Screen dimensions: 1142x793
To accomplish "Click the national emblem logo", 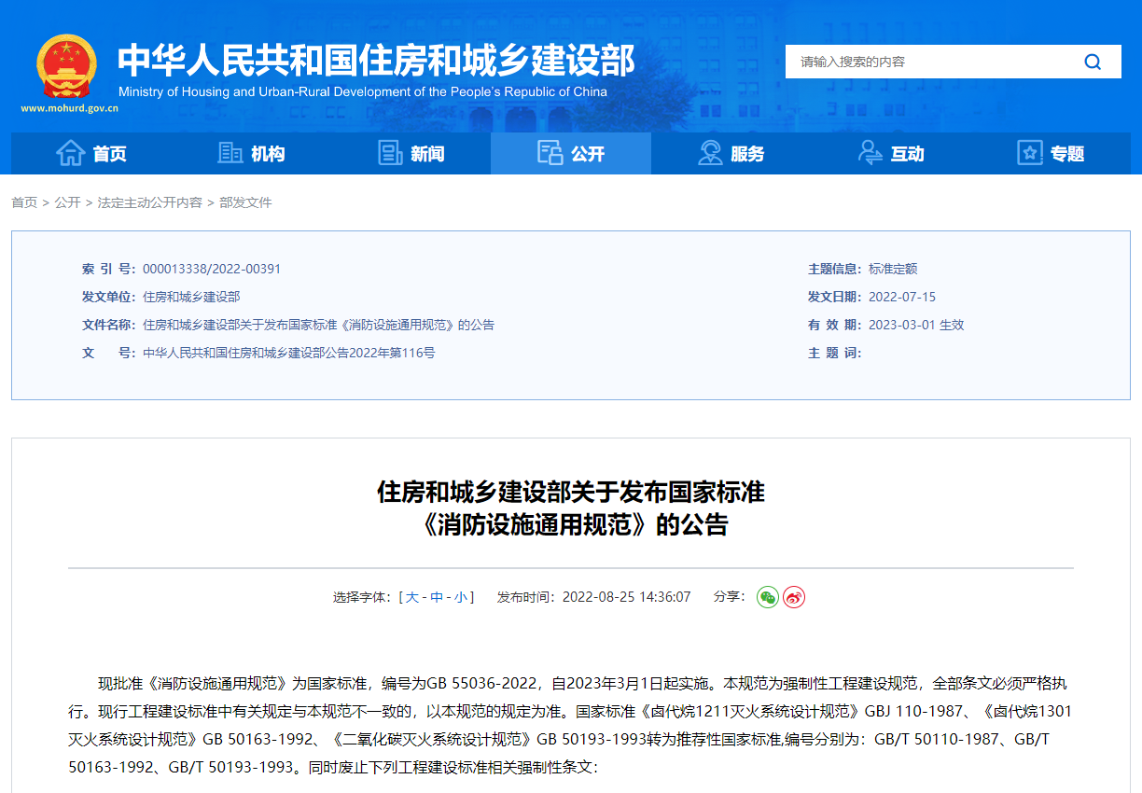I will pyautogui.click(x=66, y=65).
